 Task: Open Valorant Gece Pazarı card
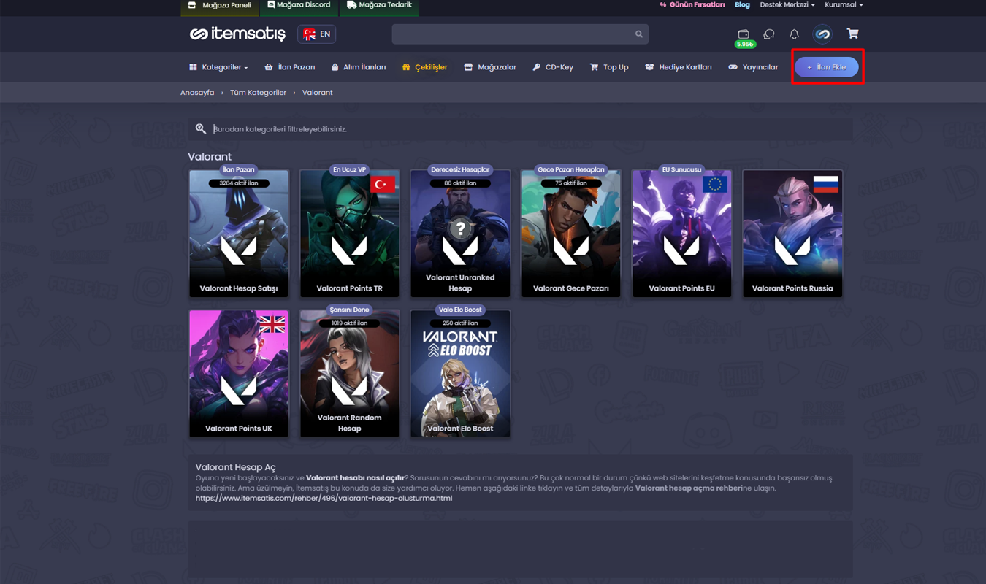[570, 234]
